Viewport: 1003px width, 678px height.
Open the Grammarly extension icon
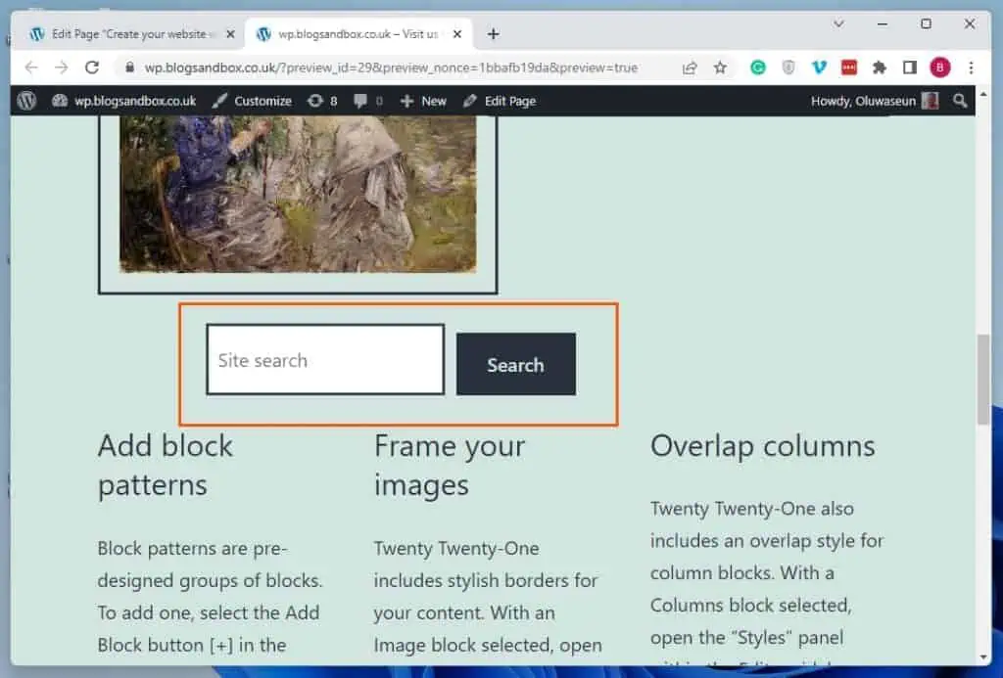758,68
